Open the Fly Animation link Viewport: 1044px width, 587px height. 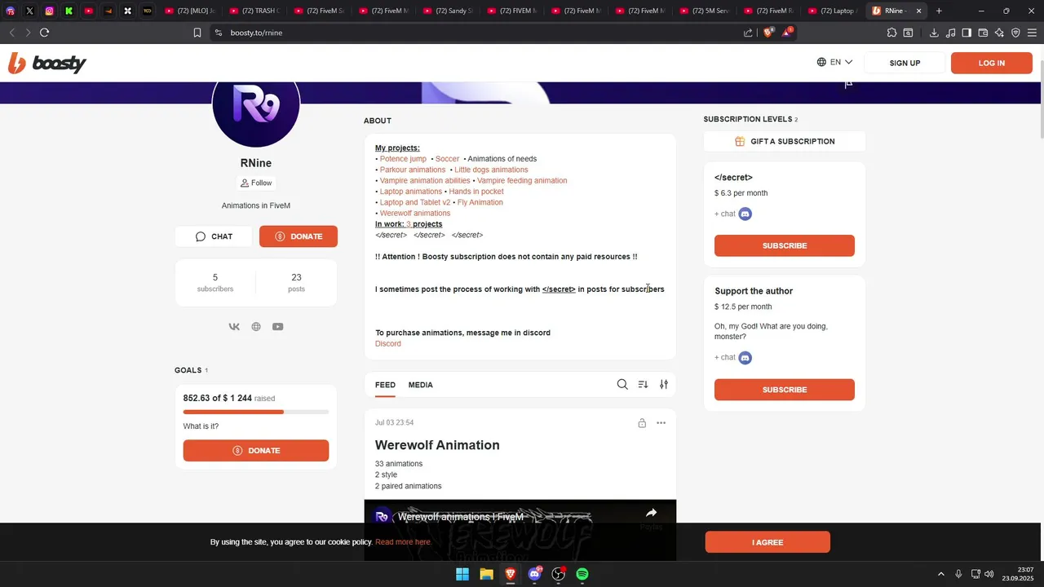[480, 202]
